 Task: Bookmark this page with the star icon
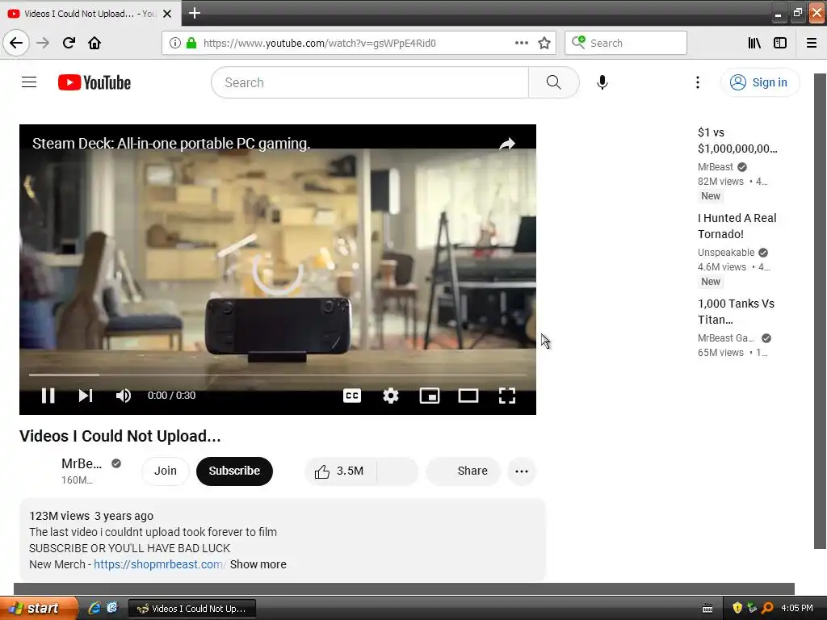(544, 43)
